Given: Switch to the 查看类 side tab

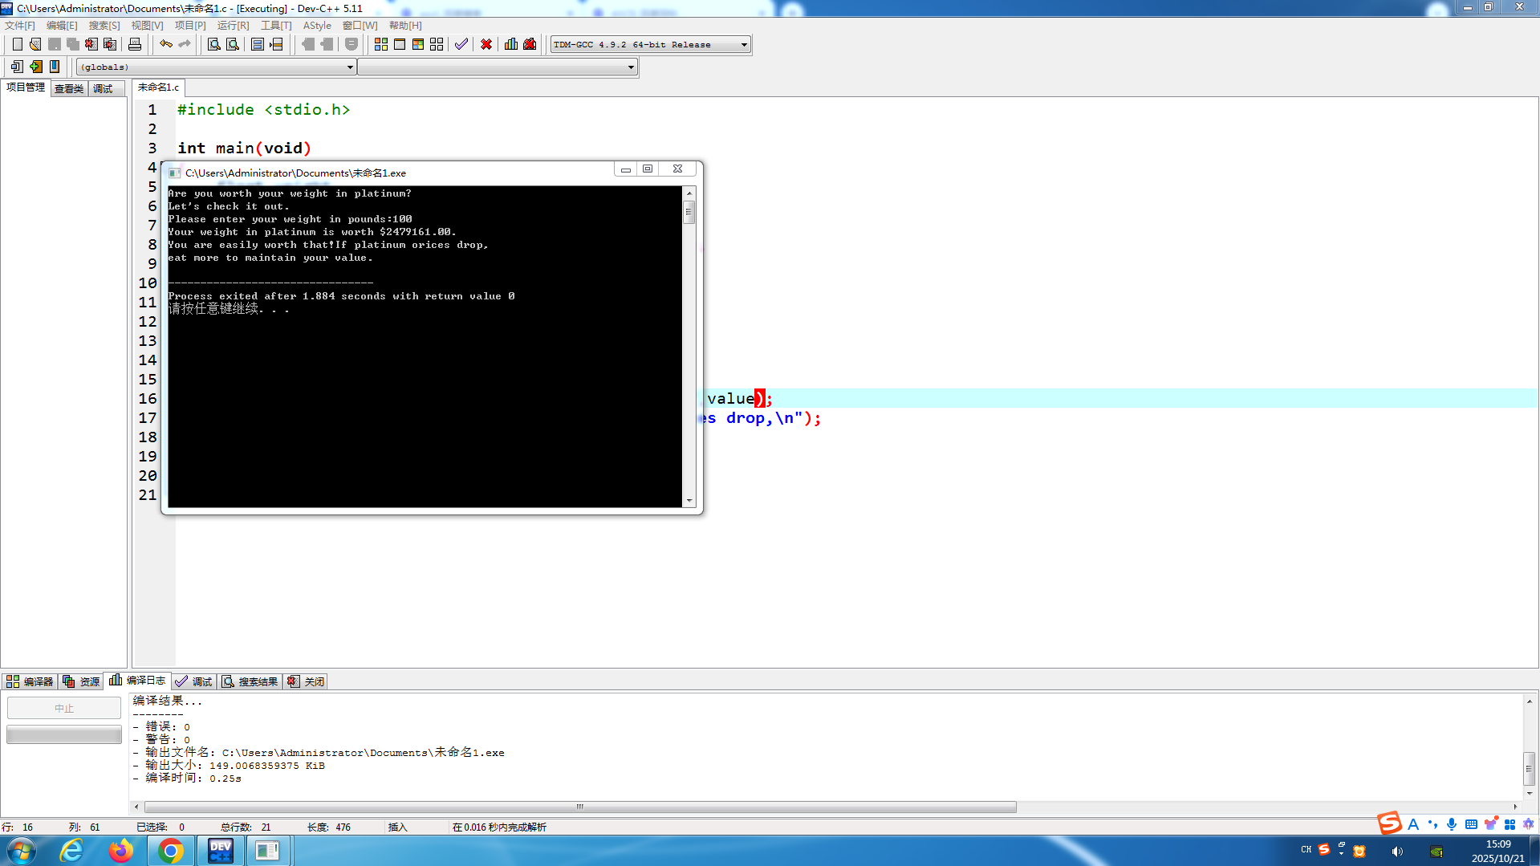Looking at the screenshot, I should click(x=69, y=89).
